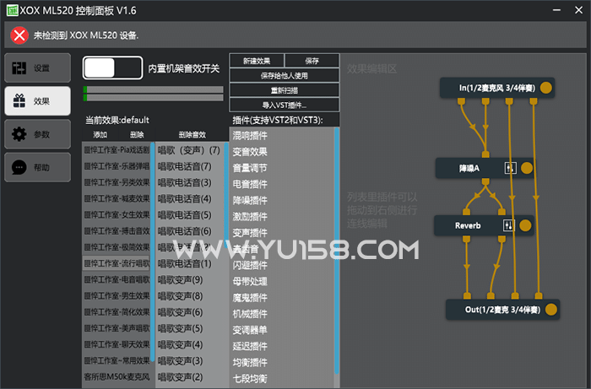Viewport: 591px width, 389px height.
Task: Select the highlighted 流行唱歌 effect group
Action: [117, 263]
